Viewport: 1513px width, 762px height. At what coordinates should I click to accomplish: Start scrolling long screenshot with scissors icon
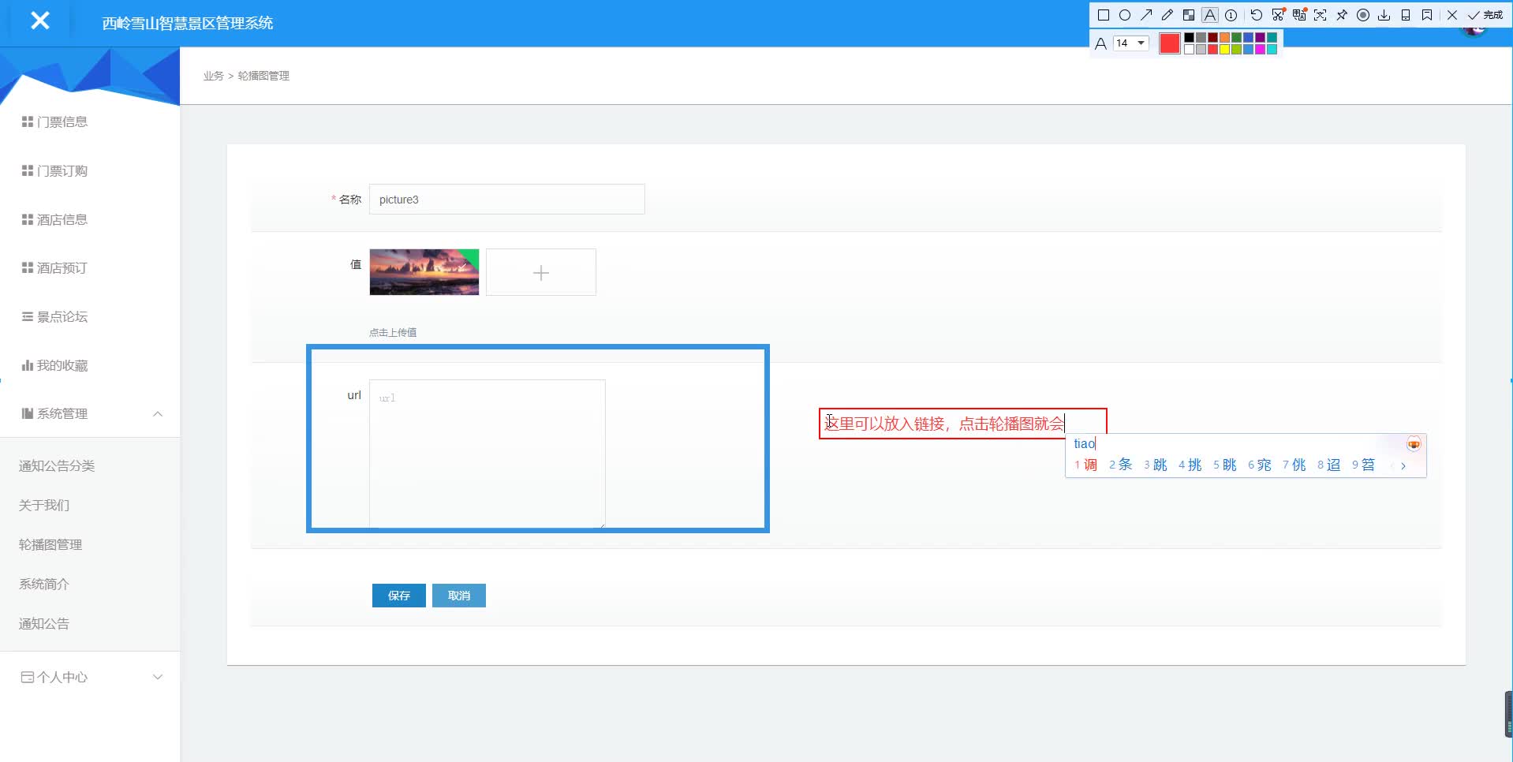(x=1278, y=15)
